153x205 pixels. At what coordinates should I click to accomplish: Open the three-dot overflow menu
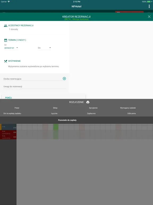[149, 6]
